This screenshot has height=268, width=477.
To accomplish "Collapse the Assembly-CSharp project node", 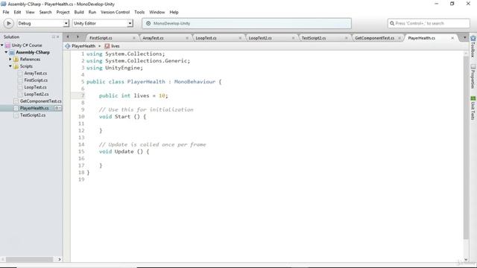I will pyautogui.click(x=6, y=52).
